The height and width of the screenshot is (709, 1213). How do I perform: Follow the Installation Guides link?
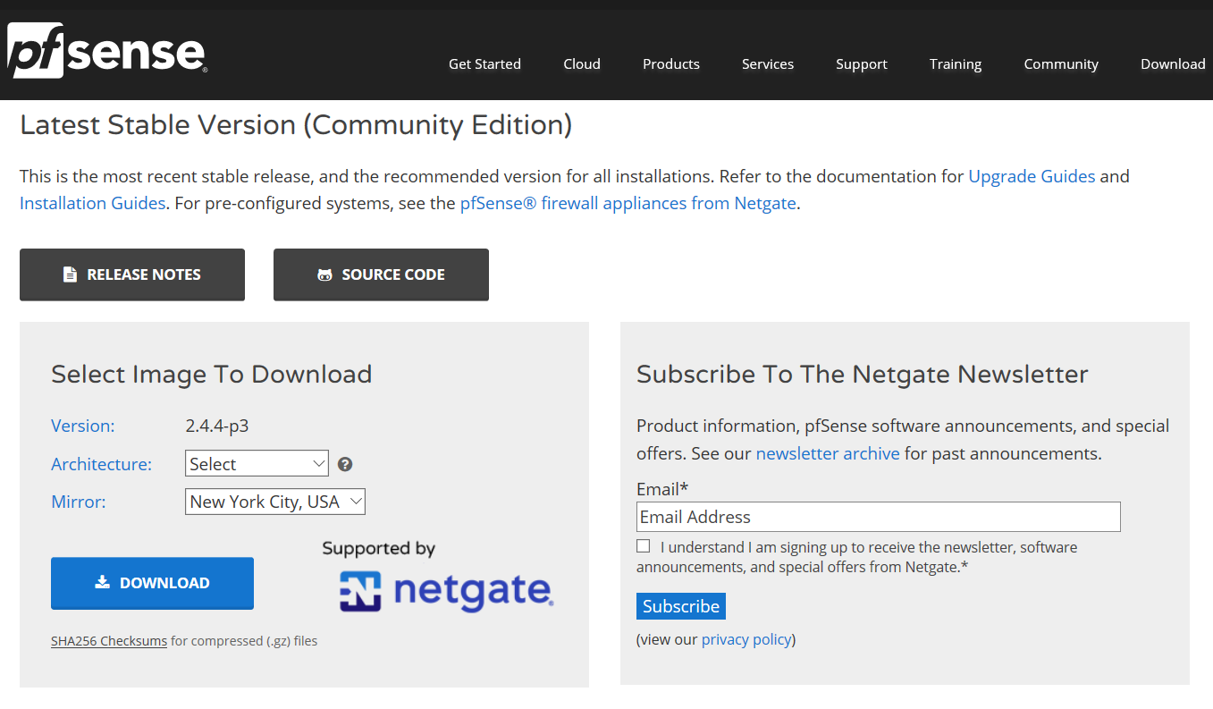coord(92,203)
